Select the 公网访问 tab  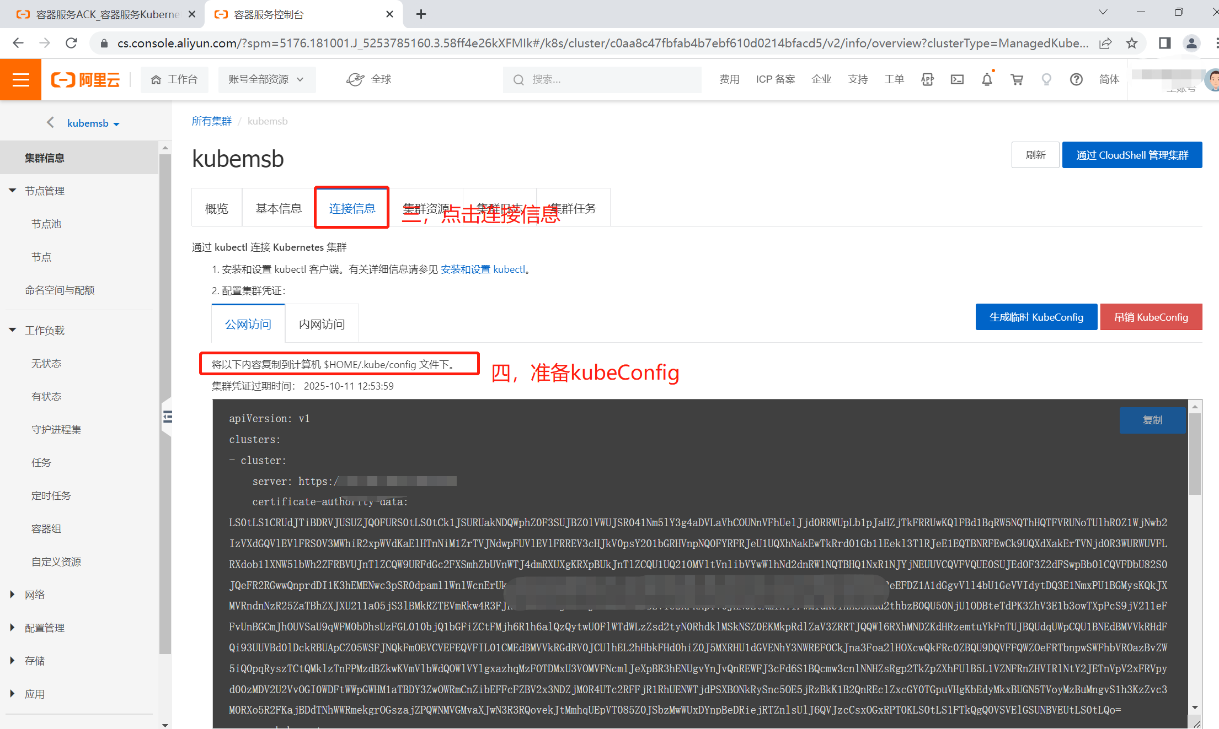248,325
